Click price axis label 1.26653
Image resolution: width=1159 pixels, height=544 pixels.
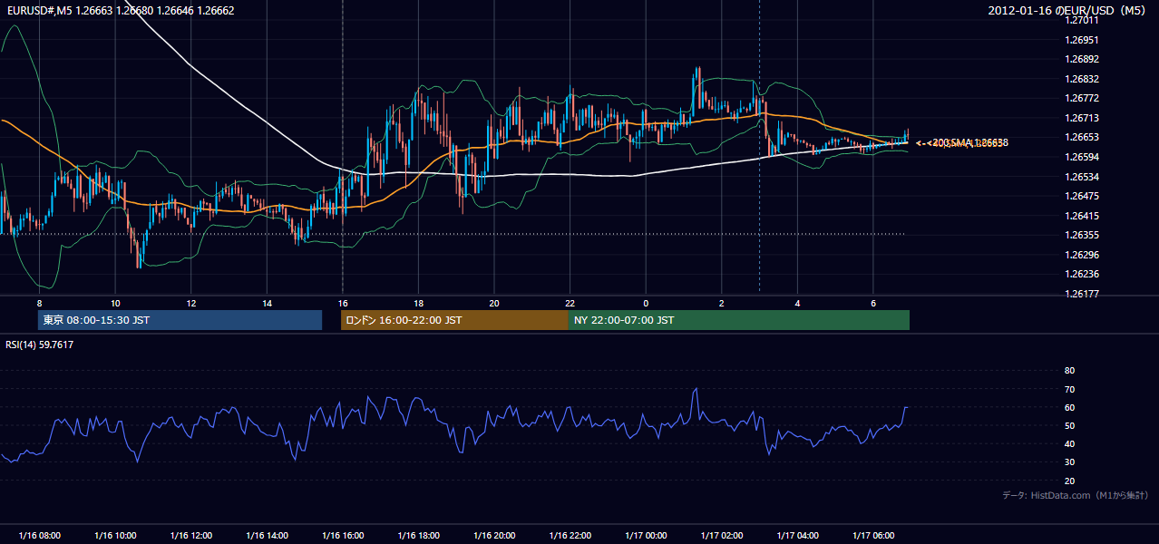coord(1081,137)
